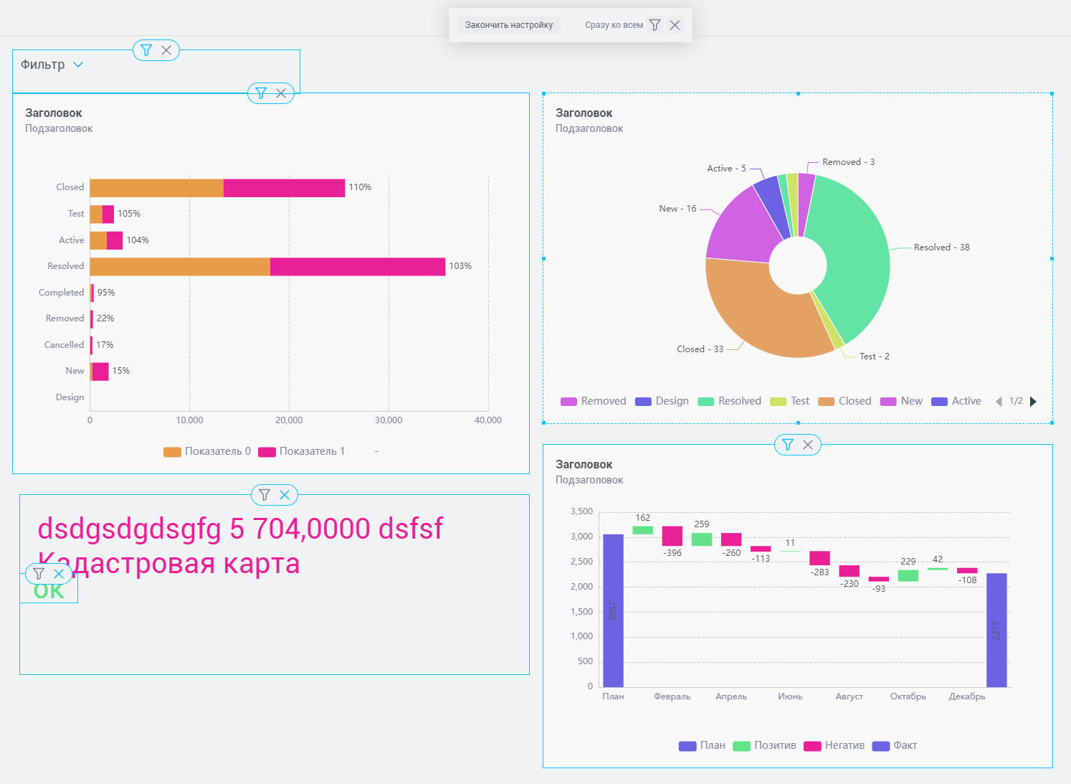Click pie chart widget Заголовок title

pos(584,113)
